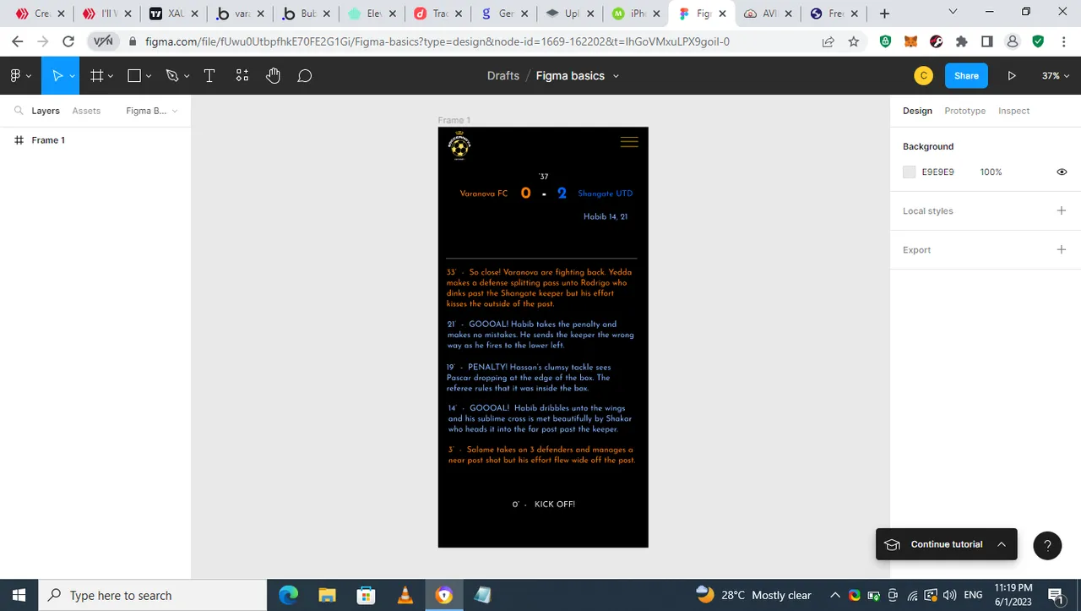The image size is (1081, 611).
Task: Add a Local styles entry
Action: (x=1062, y=210)
